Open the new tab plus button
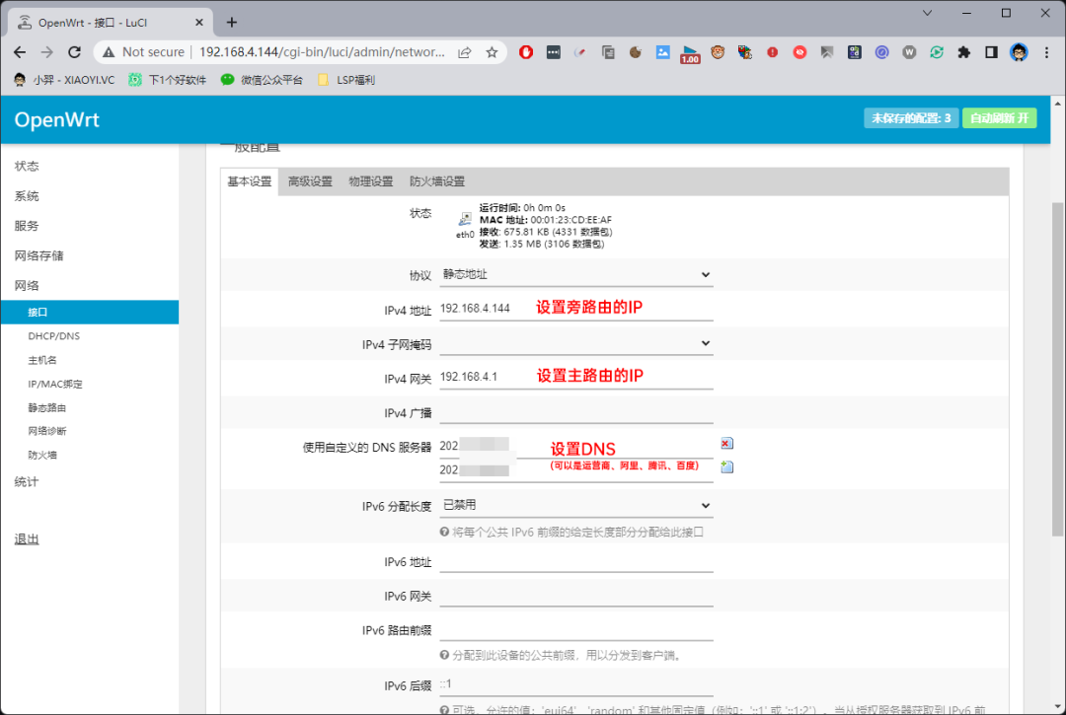Screen dimensions: 1066x715 (x=232, y=22)
